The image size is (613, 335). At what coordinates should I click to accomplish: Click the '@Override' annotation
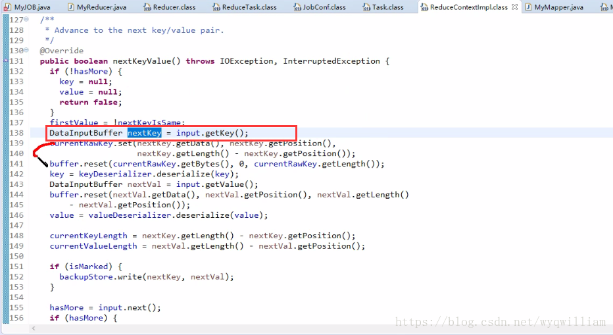pos(62,51)
